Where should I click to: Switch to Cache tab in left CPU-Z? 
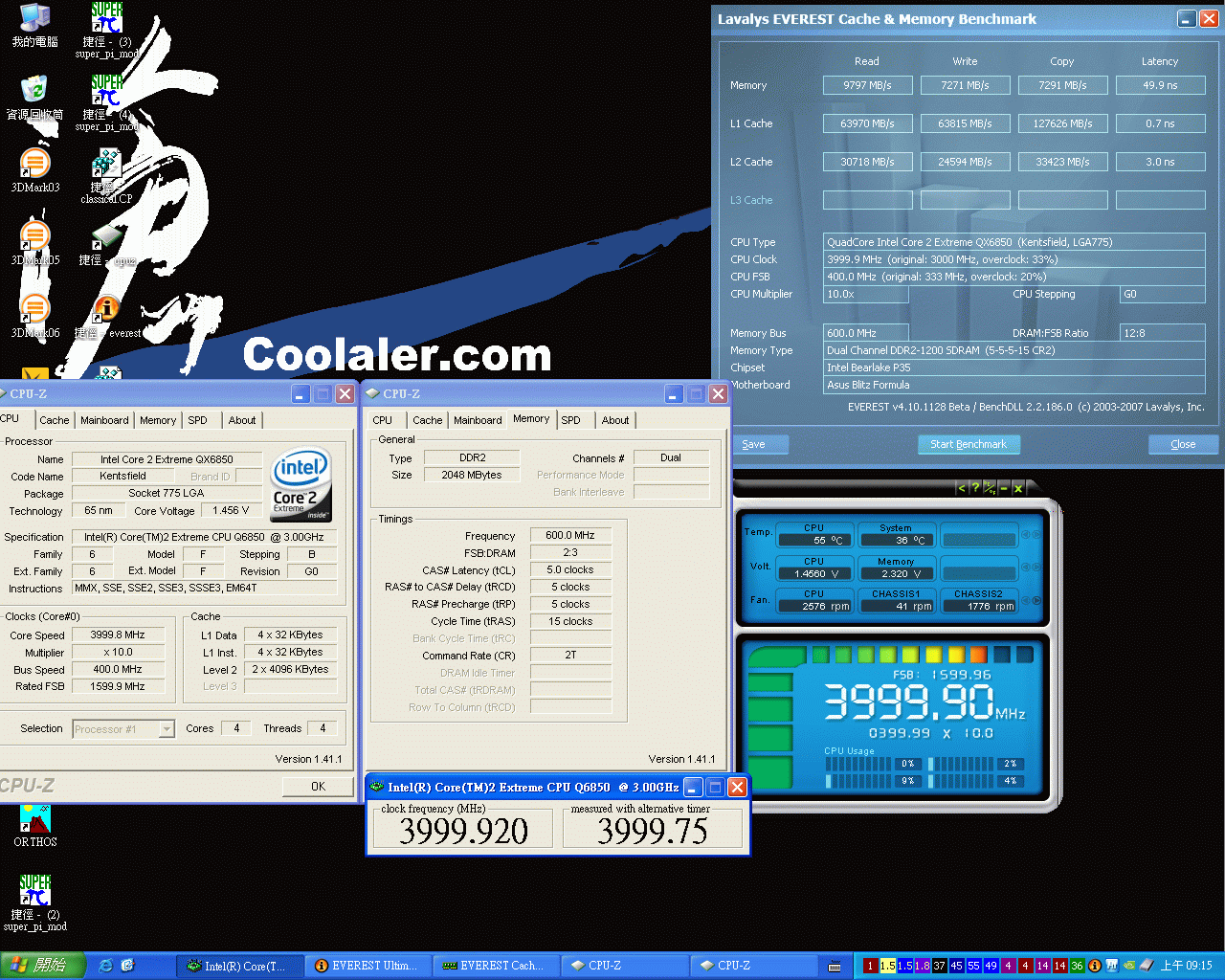pyautogui.click(x=54, y=420)
